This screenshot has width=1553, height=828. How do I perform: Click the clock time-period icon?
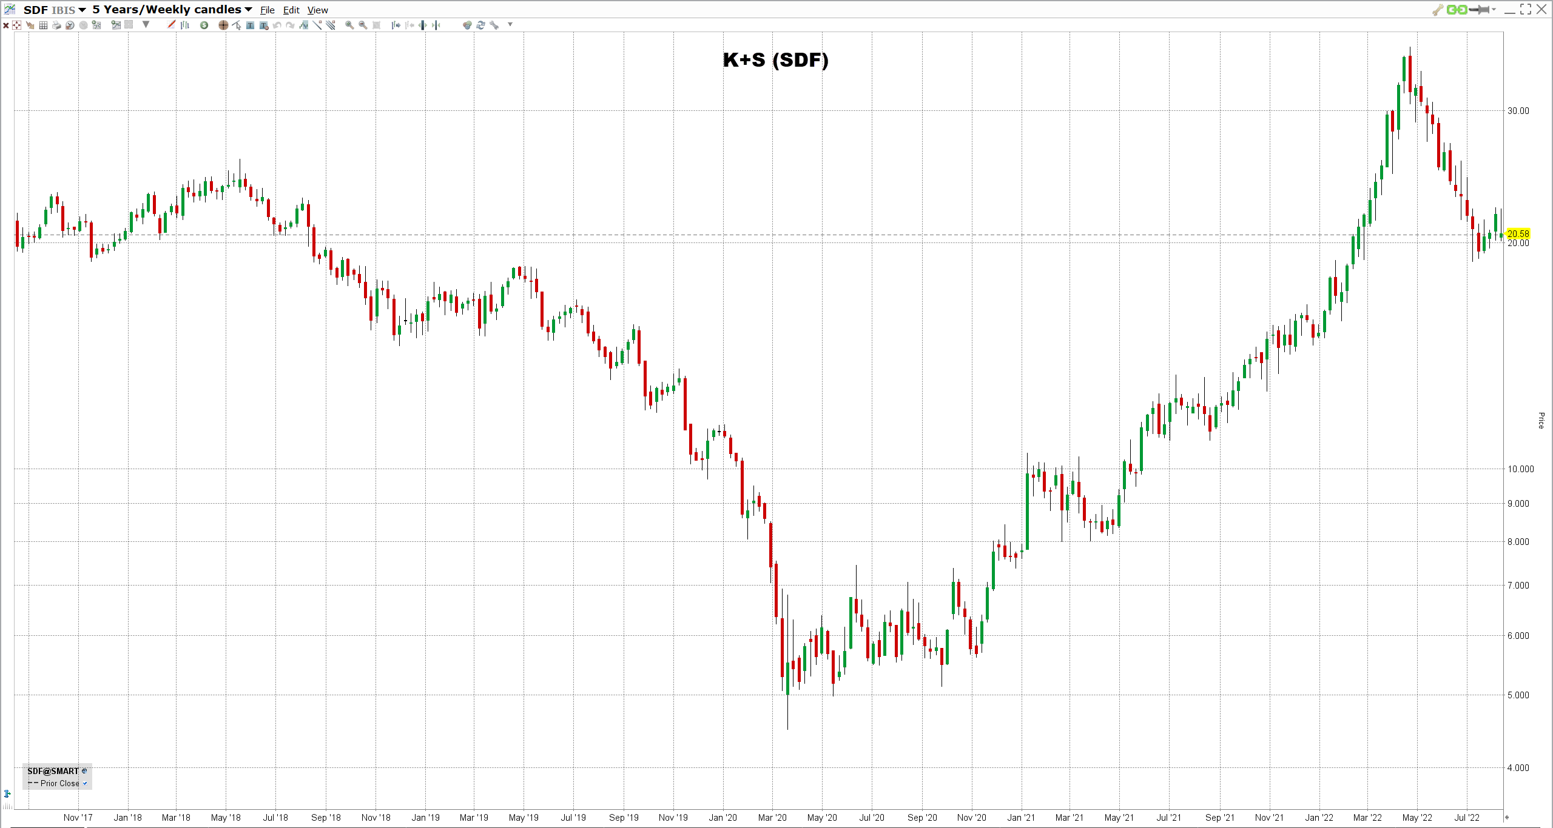[70, 25]
